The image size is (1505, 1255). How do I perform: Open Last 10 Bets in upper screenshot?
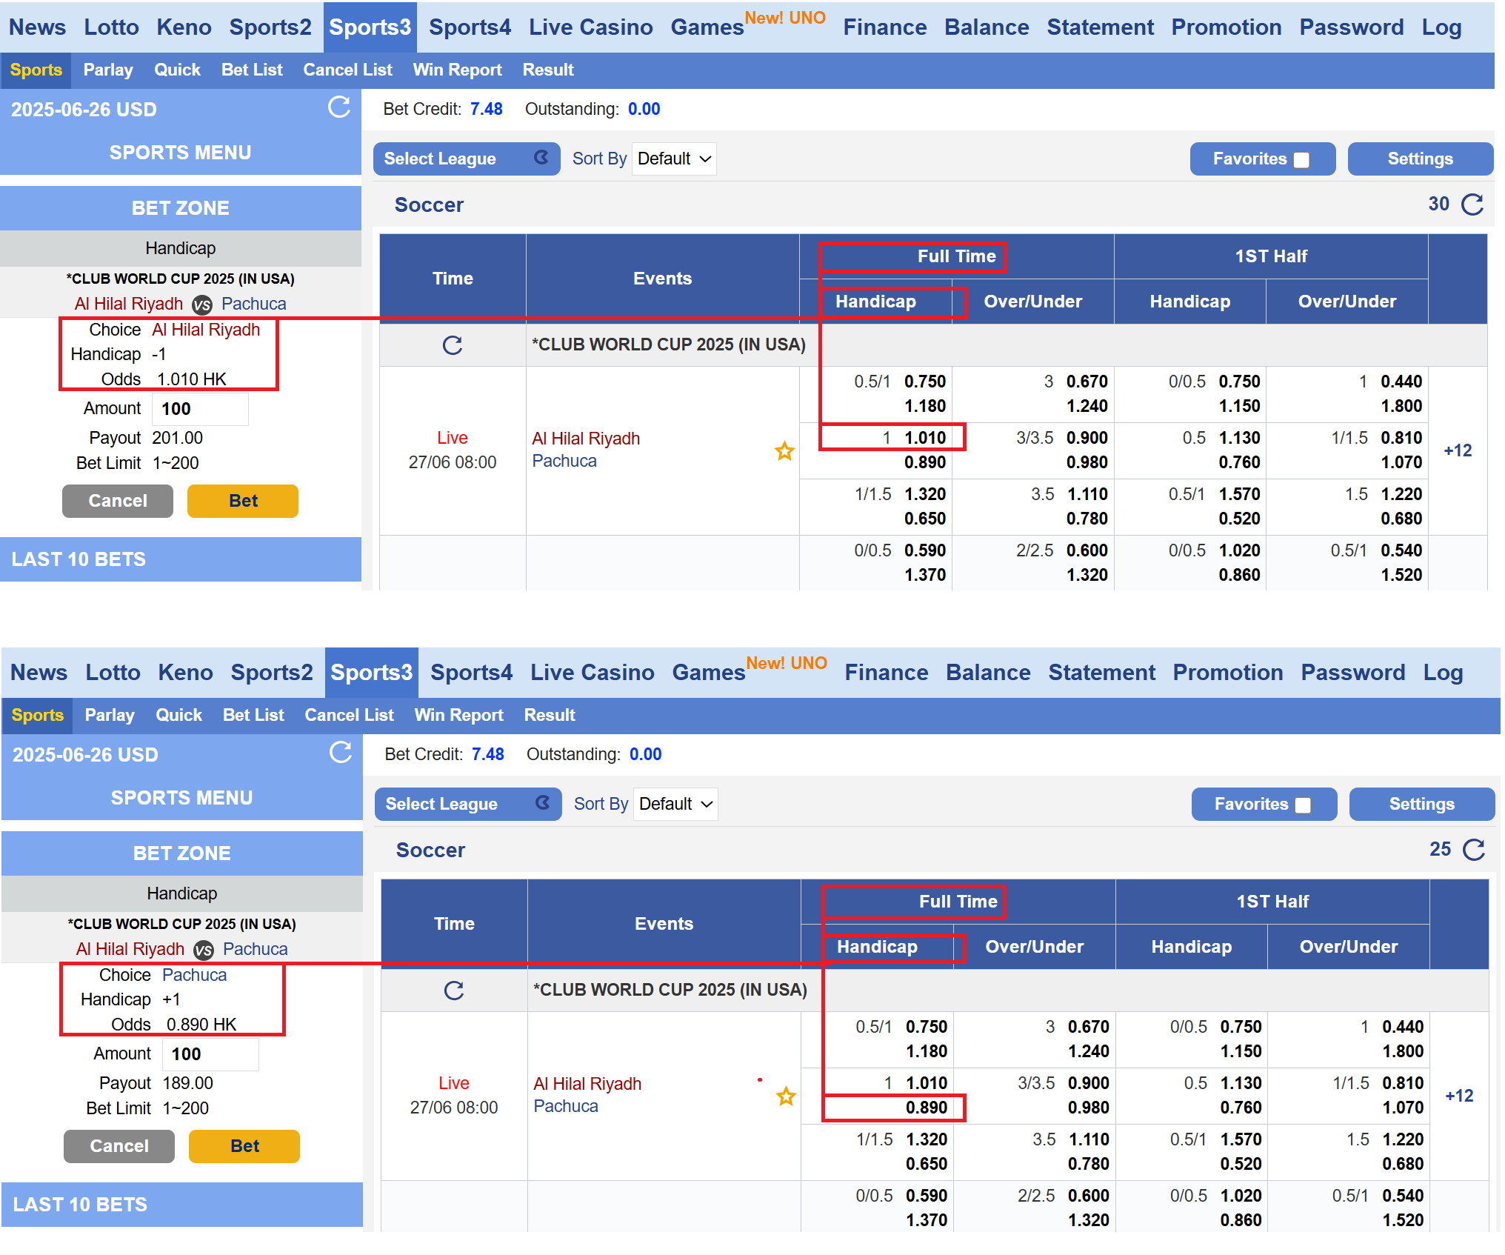click(181, 559)
